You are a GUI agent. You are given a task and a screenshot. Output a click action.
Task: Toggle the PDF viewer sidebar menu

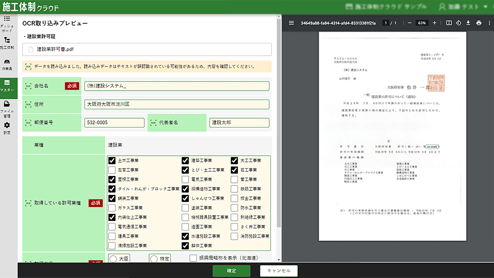pos(291,23)
